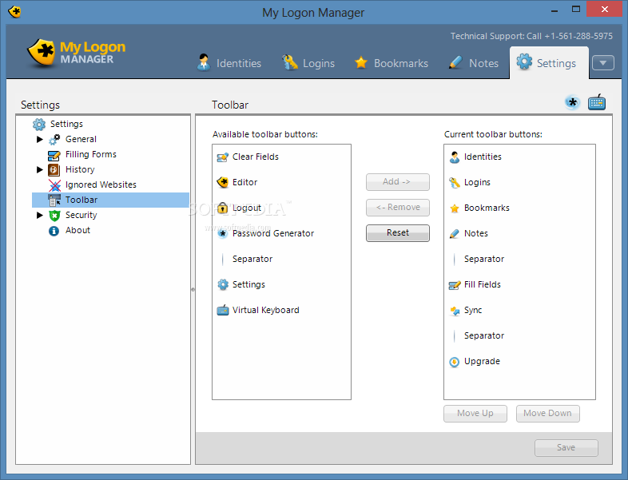Select Identities icon in current toolbar list
Screen dimensions: 628x480
point(454,157)
